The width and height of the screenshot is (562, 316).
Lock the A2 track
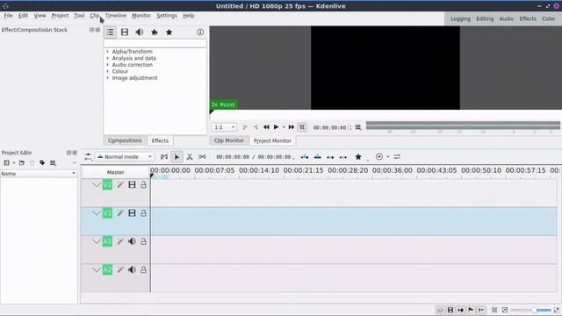143,269
